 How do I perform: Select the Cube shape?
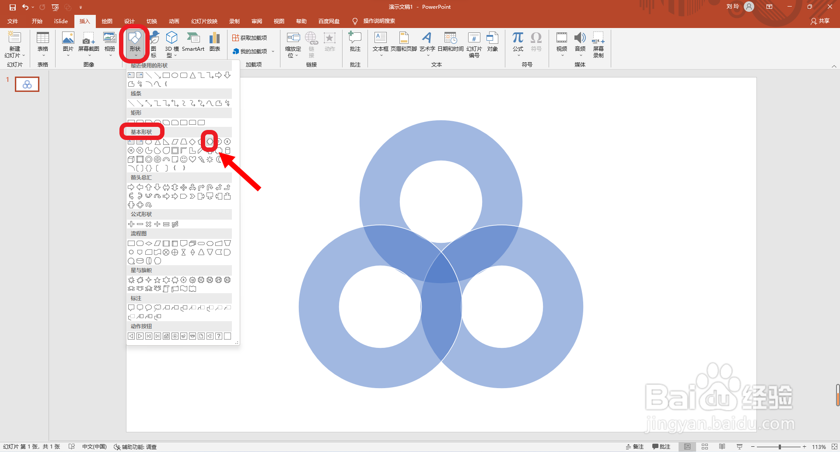pyautogui.click(x=131, y=159)
